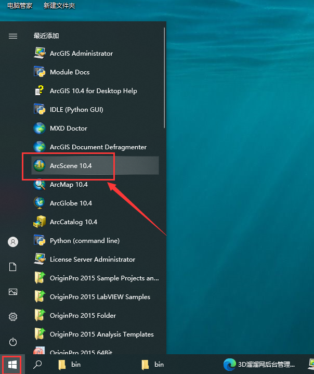Click the ArcGIS Administrator text
314x374 pixels.
click(81, 54)
